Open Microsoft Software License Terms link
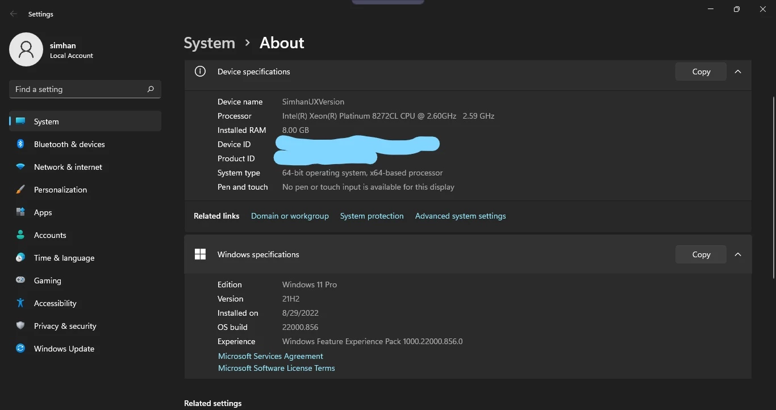 (x=277, y=368)
